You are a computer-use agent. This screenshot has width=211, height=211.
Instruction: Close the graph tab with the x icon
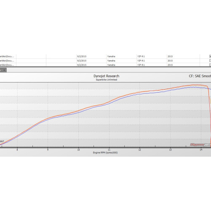pos(4,70)
